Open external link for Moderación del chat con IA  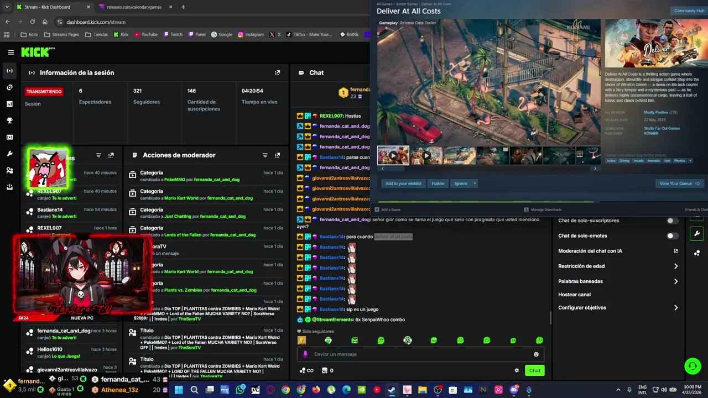click(676, 251)
